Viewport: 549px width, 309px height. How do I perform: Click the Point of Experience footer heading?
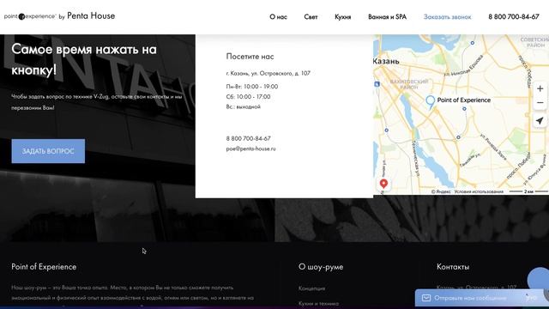(44, 267)
